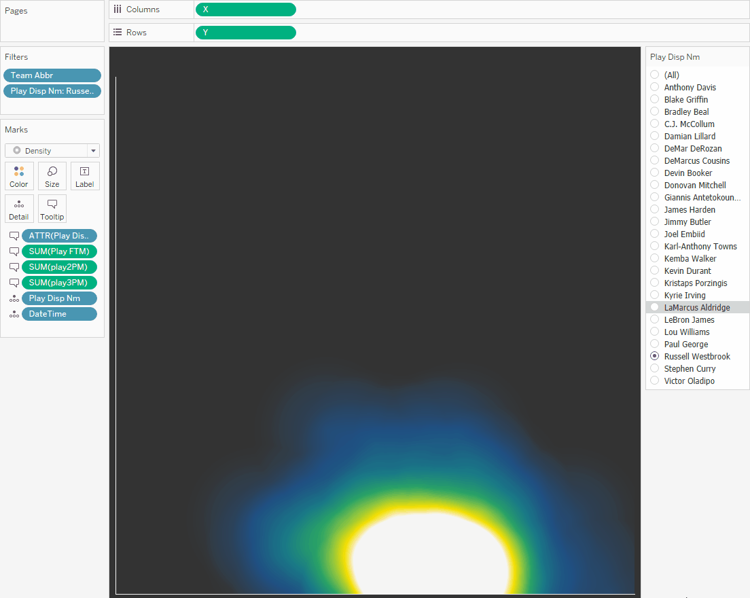
Task: Click the ATTR(Play Dis.. marks pill
Action: (59, 236)
